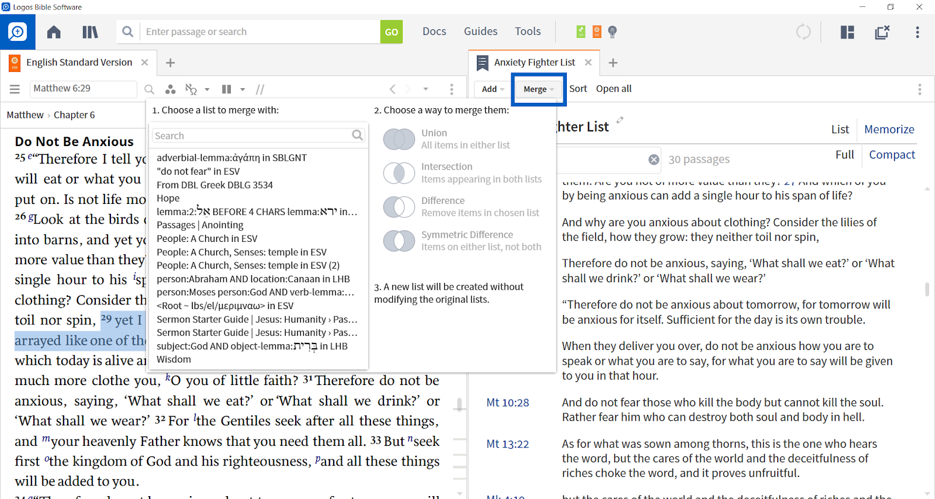Viewport: 935px width, 499px height.
Task: Select the Difference merge option
Action: 462,207
